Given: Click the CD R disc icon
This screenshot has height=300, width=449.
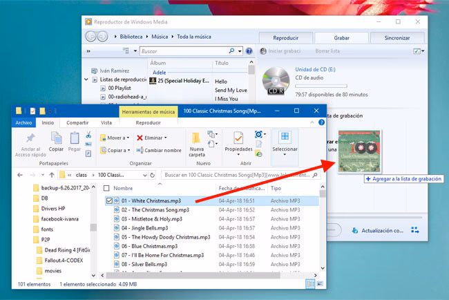Looking at the screenshot, I should point(276,81).
